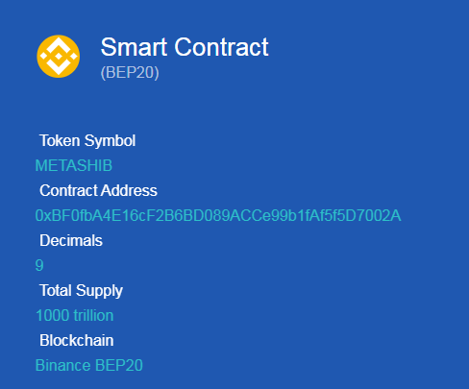
Task: Click the white diamond inside Binance logo
Action: [x=59, y=57]
